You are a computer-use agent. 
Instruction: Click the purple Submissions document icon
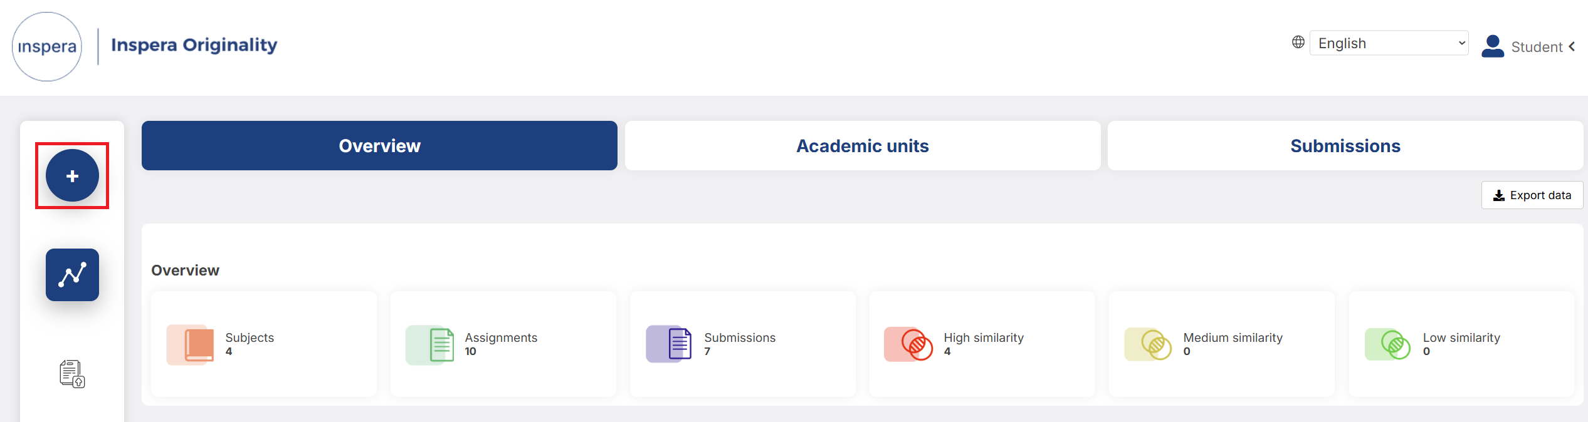pos(669,344)
